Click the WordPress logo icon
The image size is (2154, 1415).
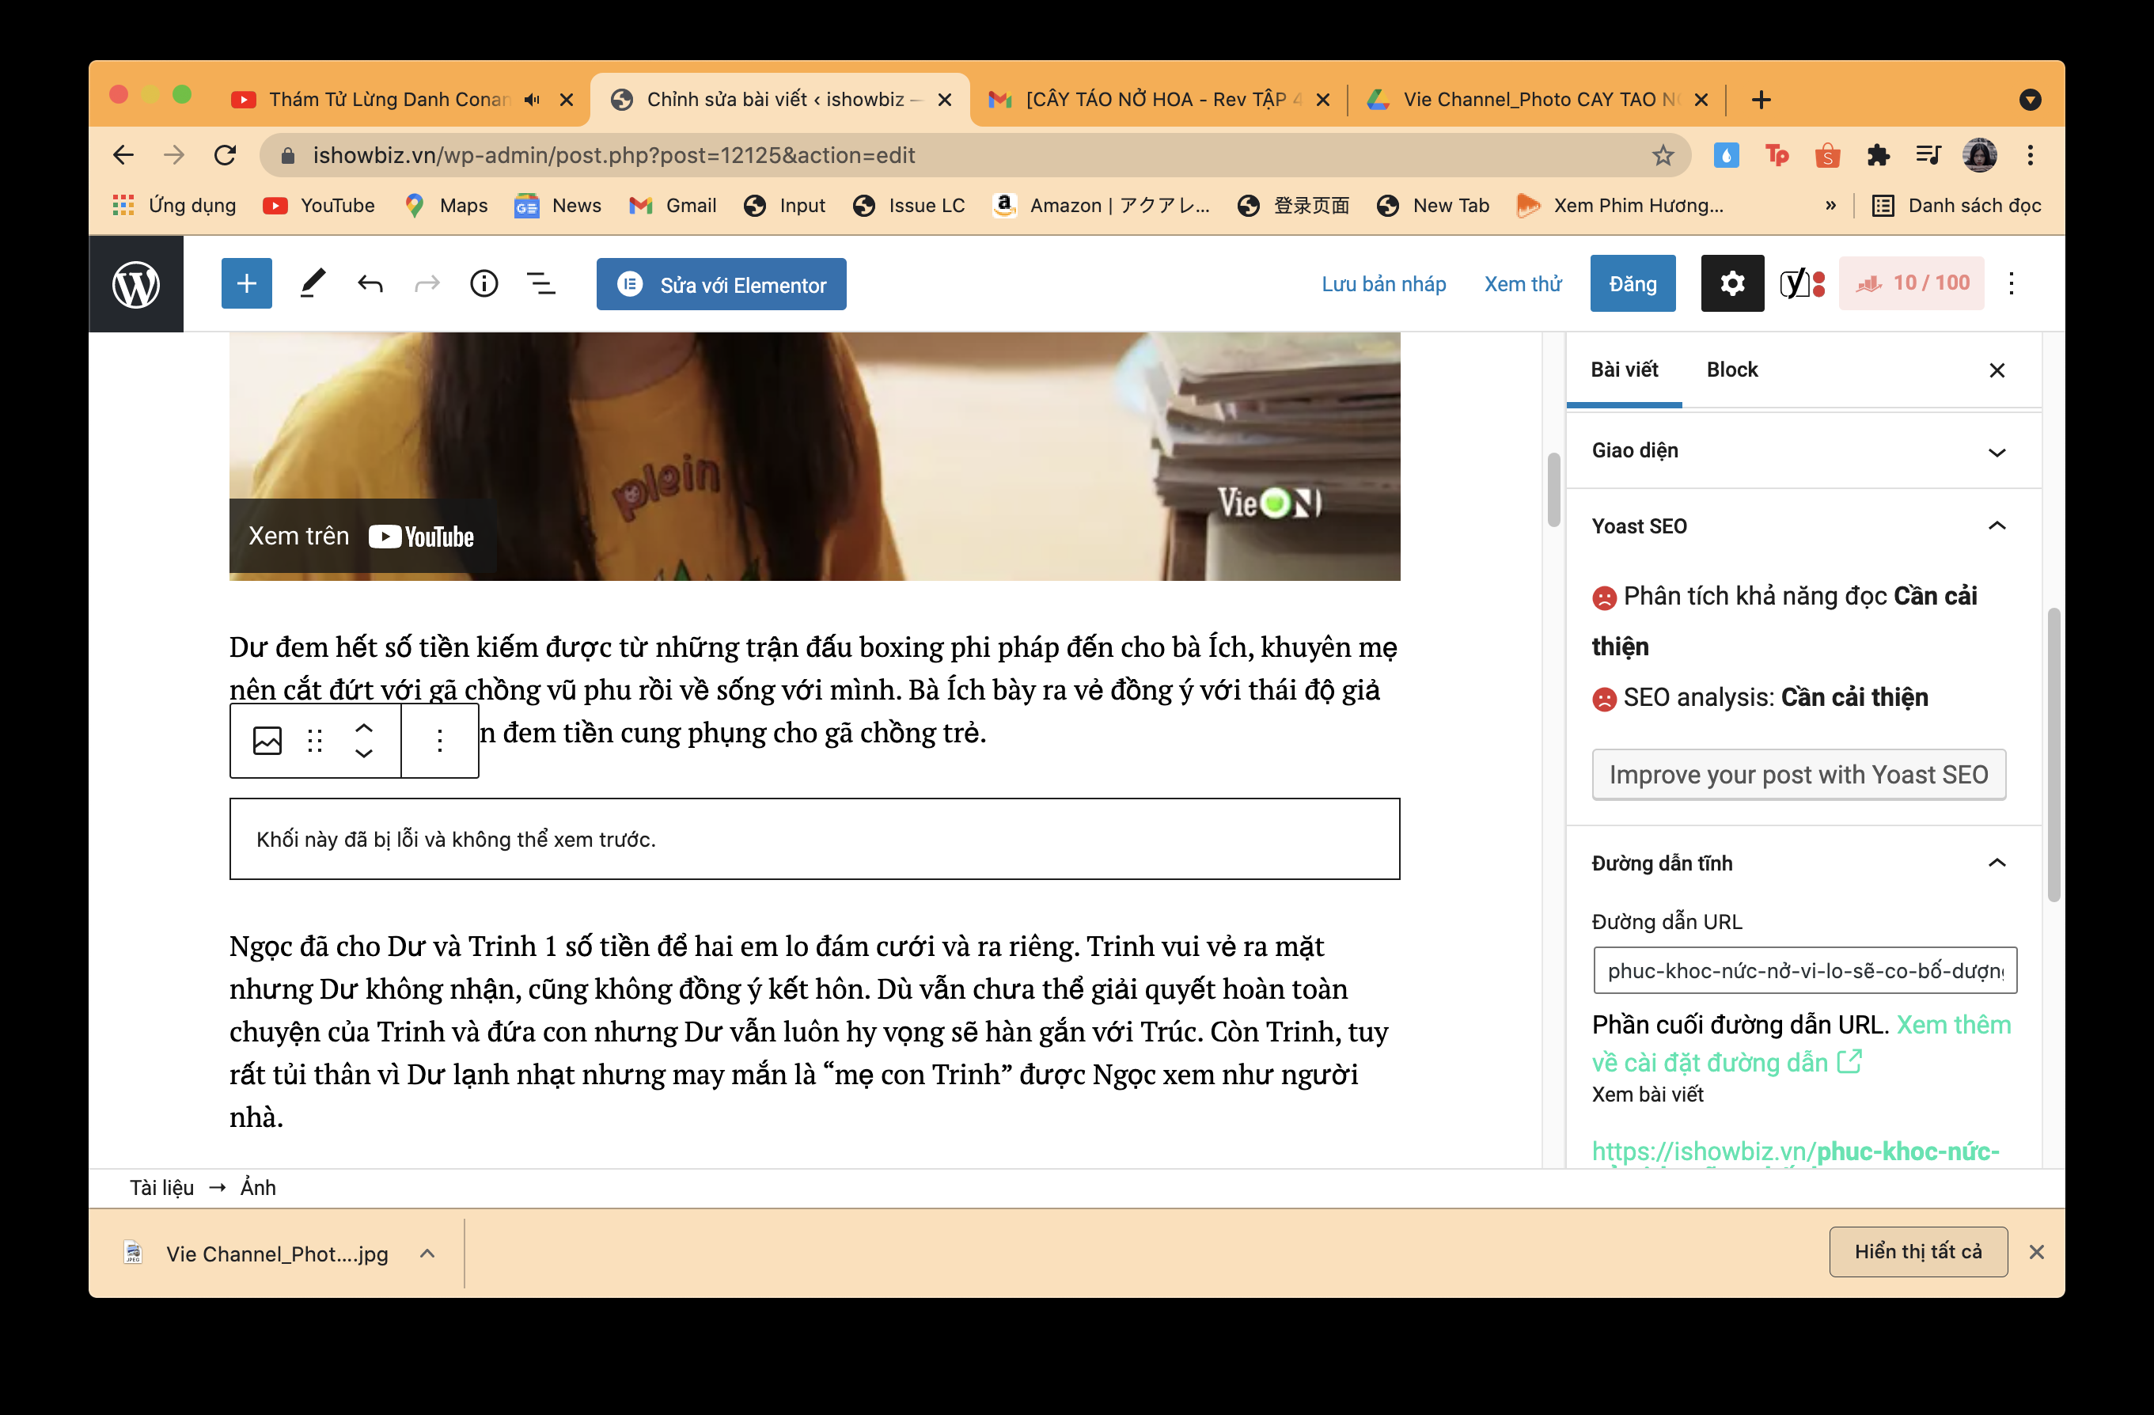pos(136,284)
